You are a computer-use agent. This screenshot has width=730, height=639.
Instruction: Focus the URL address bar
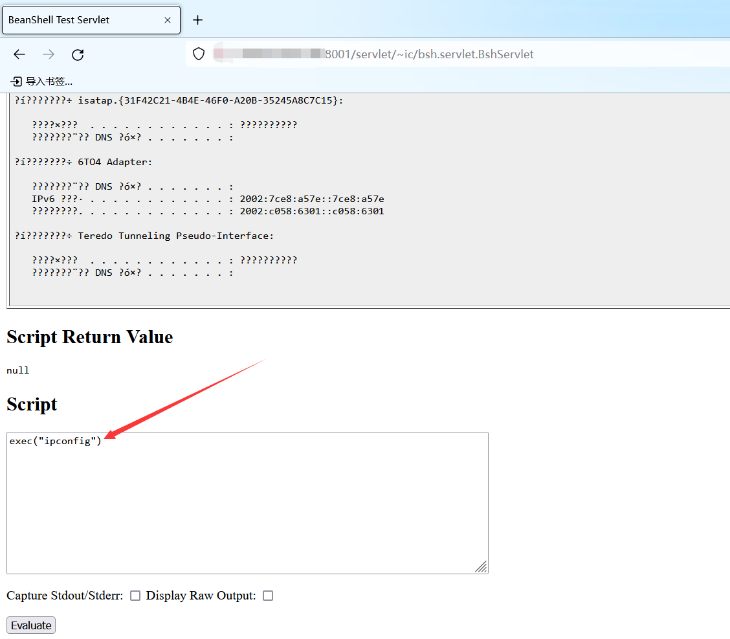coord(427,54)
